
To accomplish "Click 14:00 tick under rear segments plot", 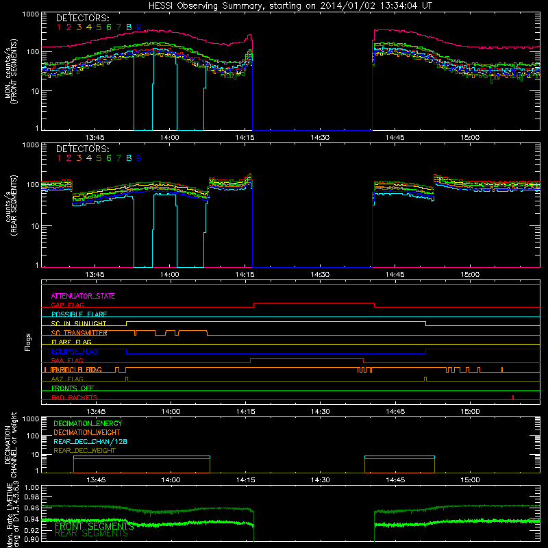I will pyautogui.click(x=169, y=275).
